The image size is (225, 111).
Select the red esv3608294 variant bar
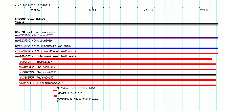click(x=116, y=54)
